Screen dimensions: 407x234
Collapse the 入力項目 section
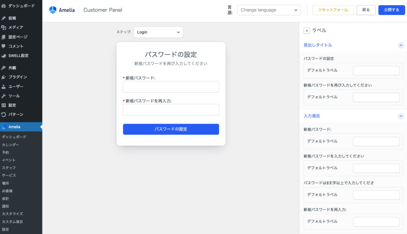(x=401, y=116)
